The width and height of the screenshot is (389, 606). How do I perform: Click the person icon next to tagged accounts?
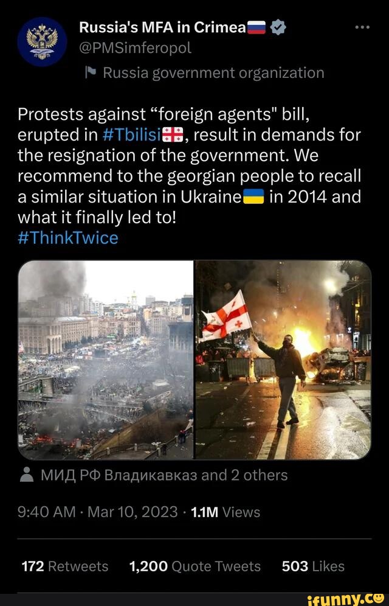[x=27, y=475]
